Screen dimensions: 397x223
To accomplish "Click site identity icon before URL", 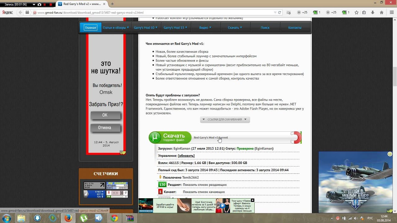I will tap(35, 13).
